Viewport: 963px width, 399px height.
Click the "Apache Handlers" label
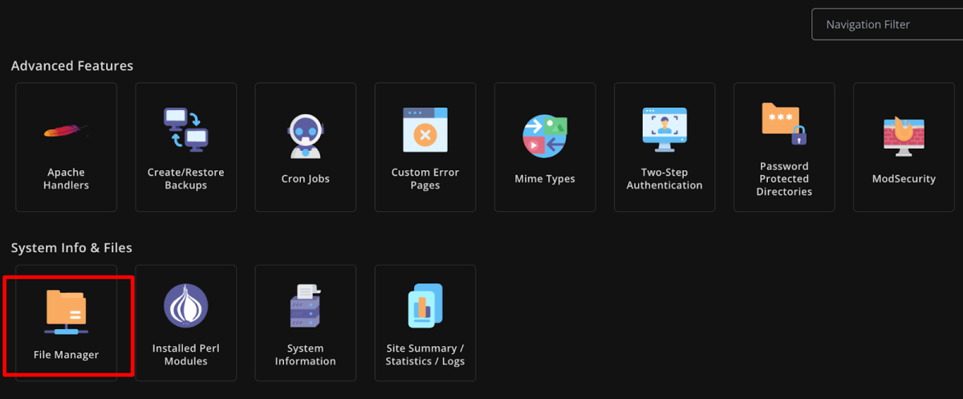click(67, 179)
